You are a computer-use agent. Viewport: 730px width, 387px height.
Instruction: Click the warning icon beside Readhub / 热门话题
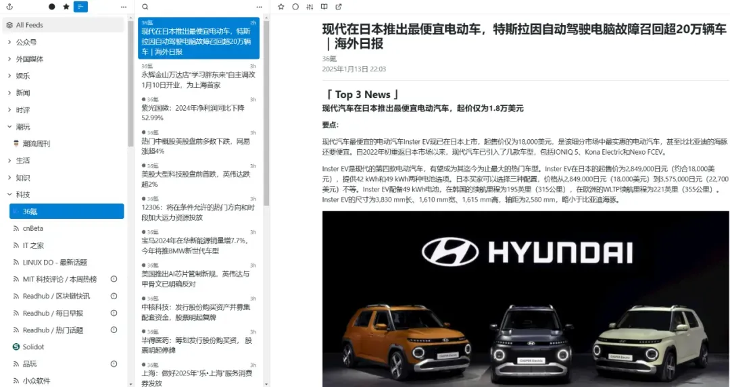pos(114,330)
